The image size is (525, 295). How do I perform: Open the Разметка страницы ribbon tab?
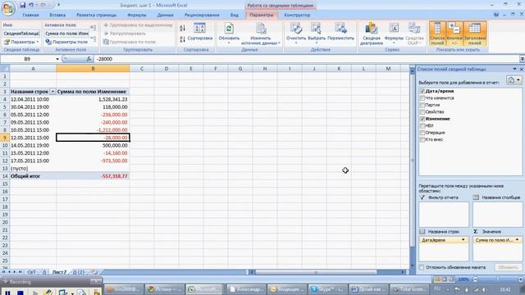point(97,15)
